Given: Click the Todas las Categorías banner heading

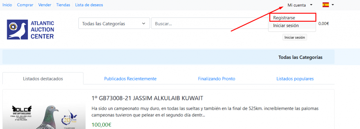Looking at the screenshot, I should (300, 57).
